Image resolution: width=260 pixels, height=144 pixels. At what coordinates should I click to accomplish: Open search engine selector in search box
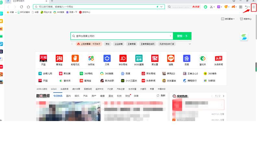170,36
